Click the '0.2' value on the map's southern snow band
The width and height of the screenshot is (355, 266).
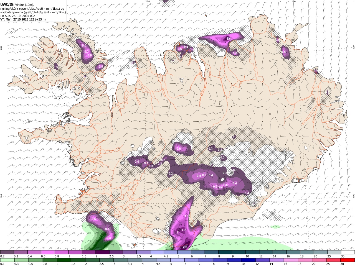[171, 174]
